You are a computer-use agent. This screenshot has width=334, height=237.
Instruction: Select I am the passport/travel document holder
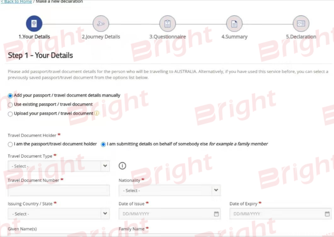tap(10, 144)
